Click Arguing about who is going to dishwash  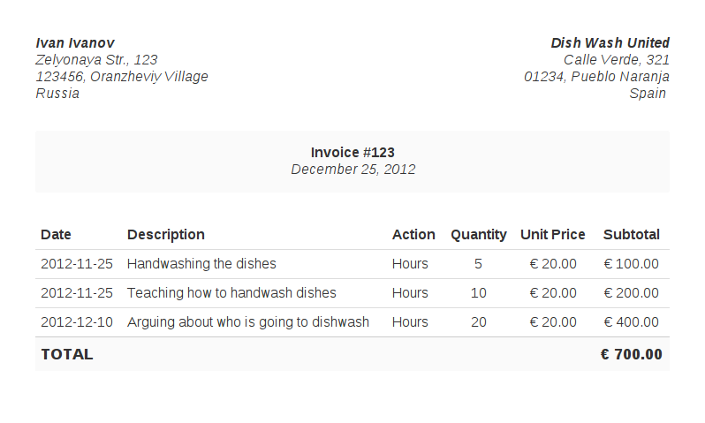tap(248, 322)
